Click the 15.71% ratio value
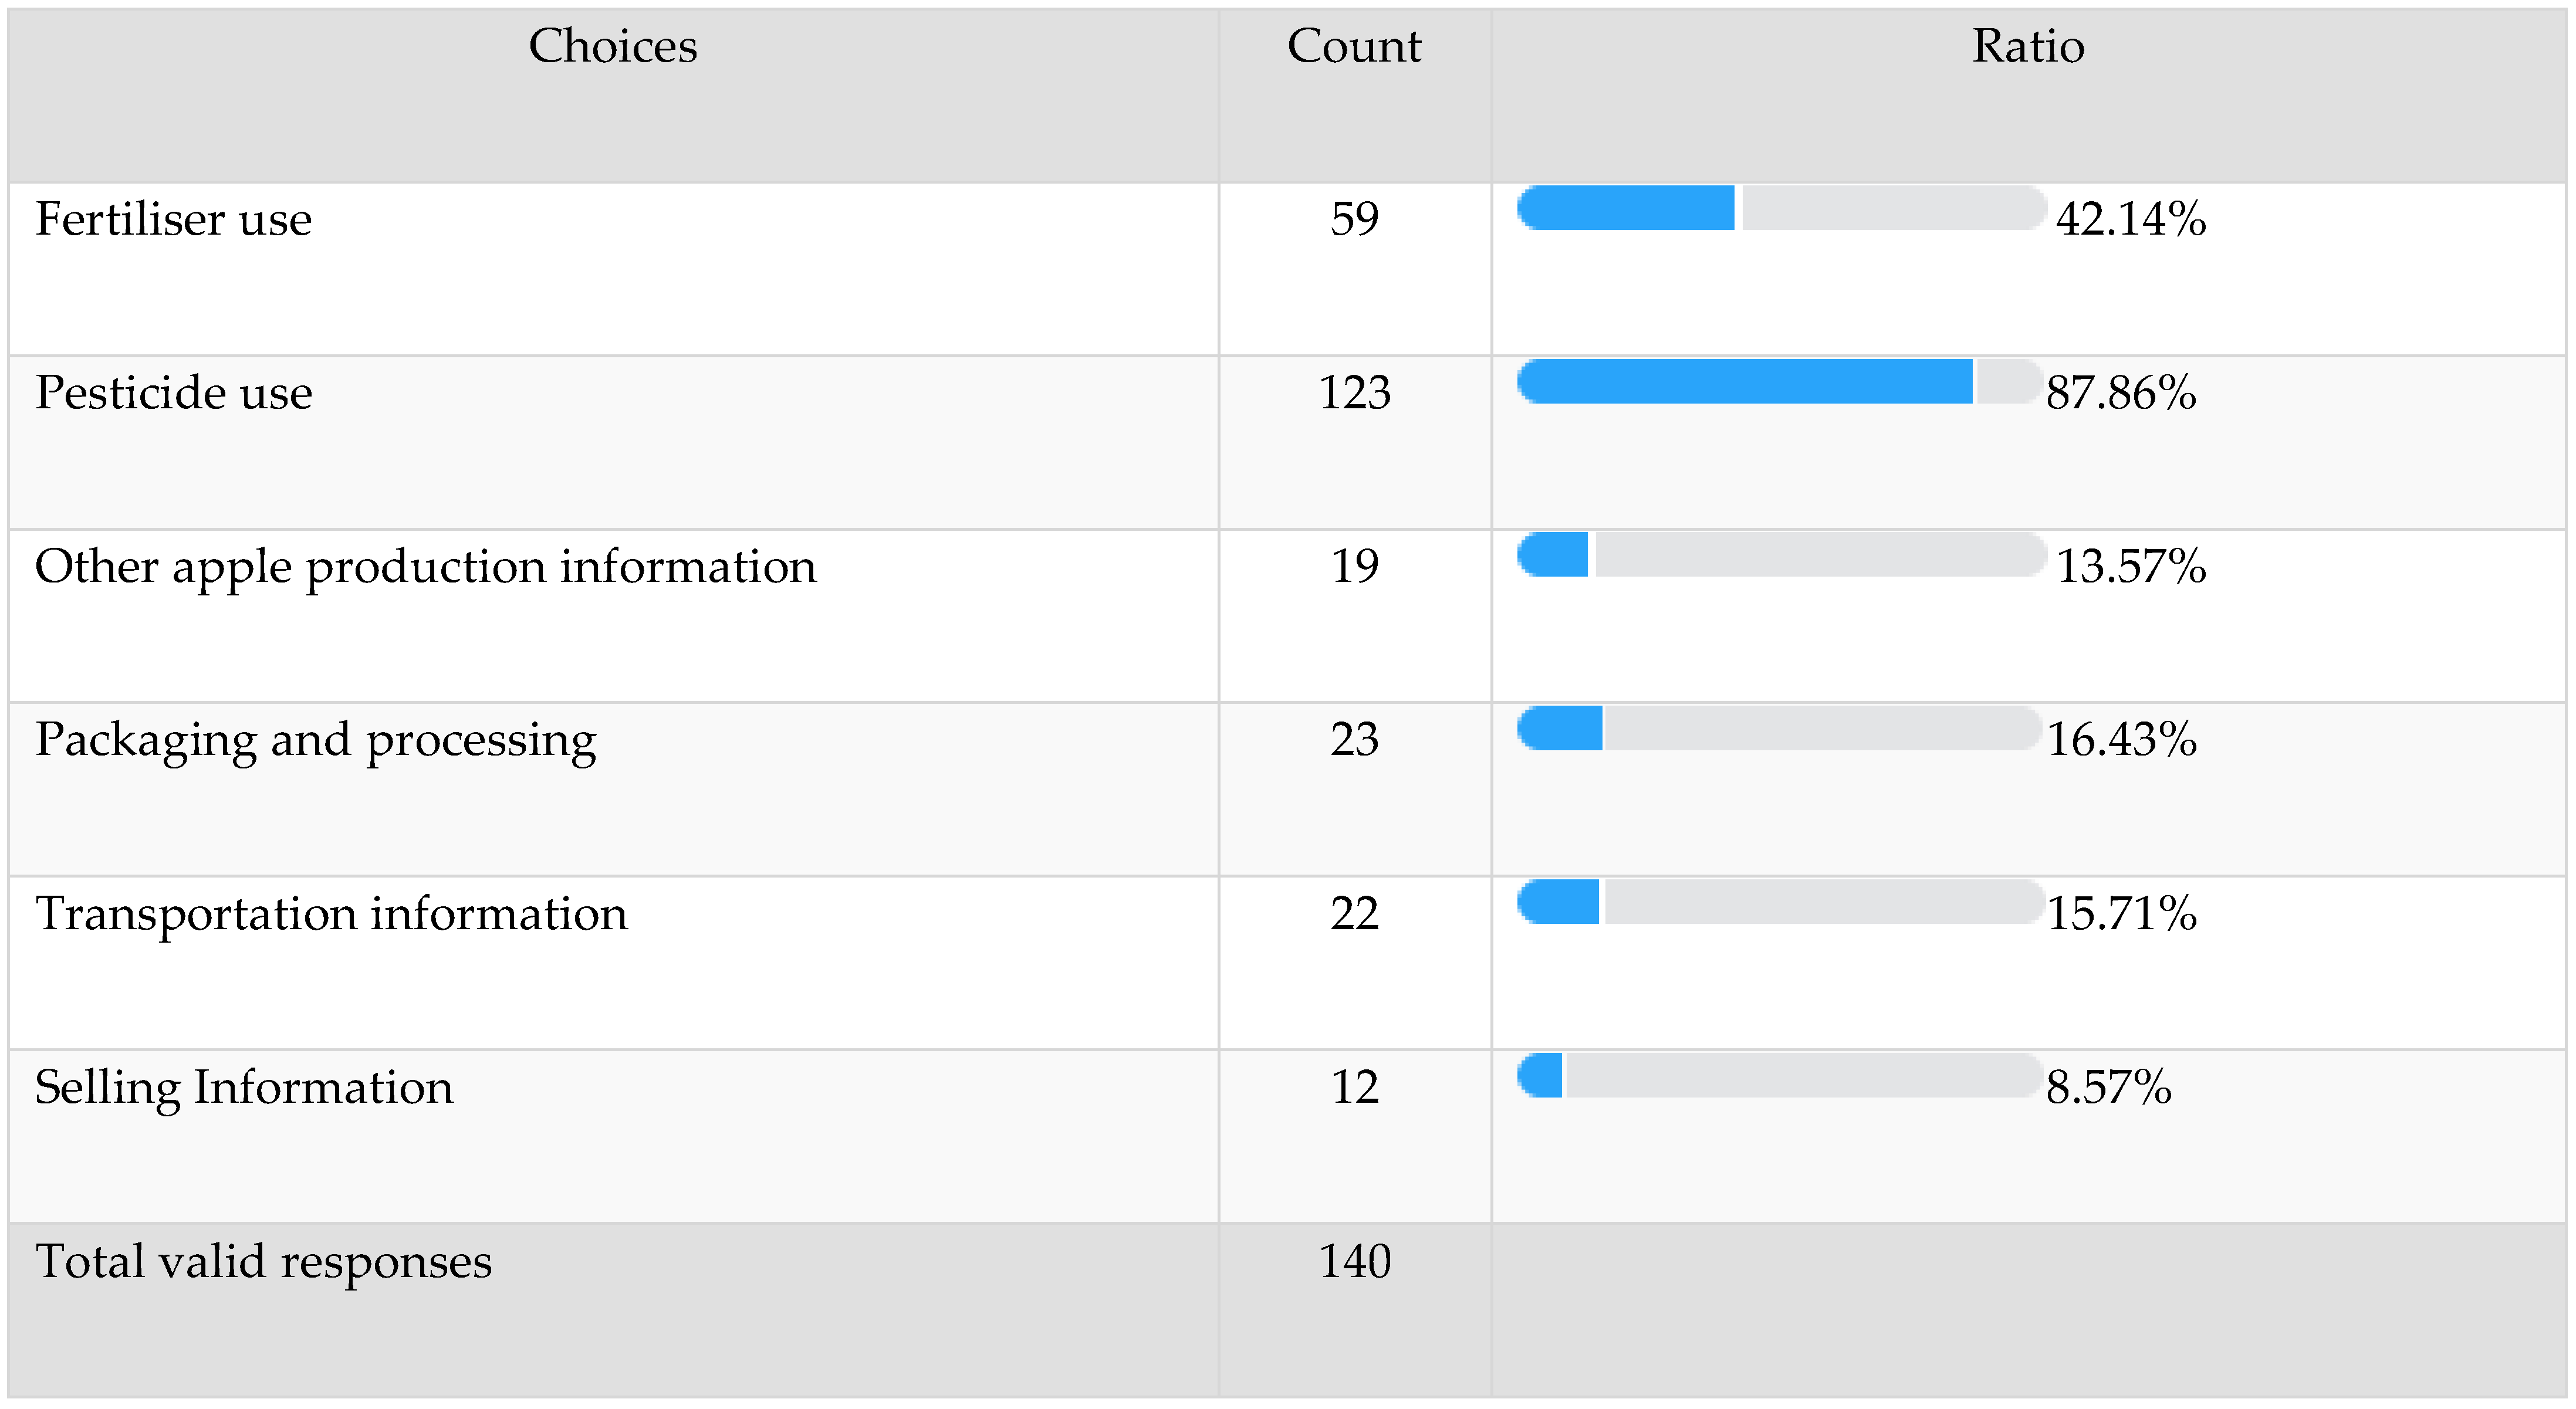The height and width of the screenshot is (1409, 2576). coord(2121,913)
